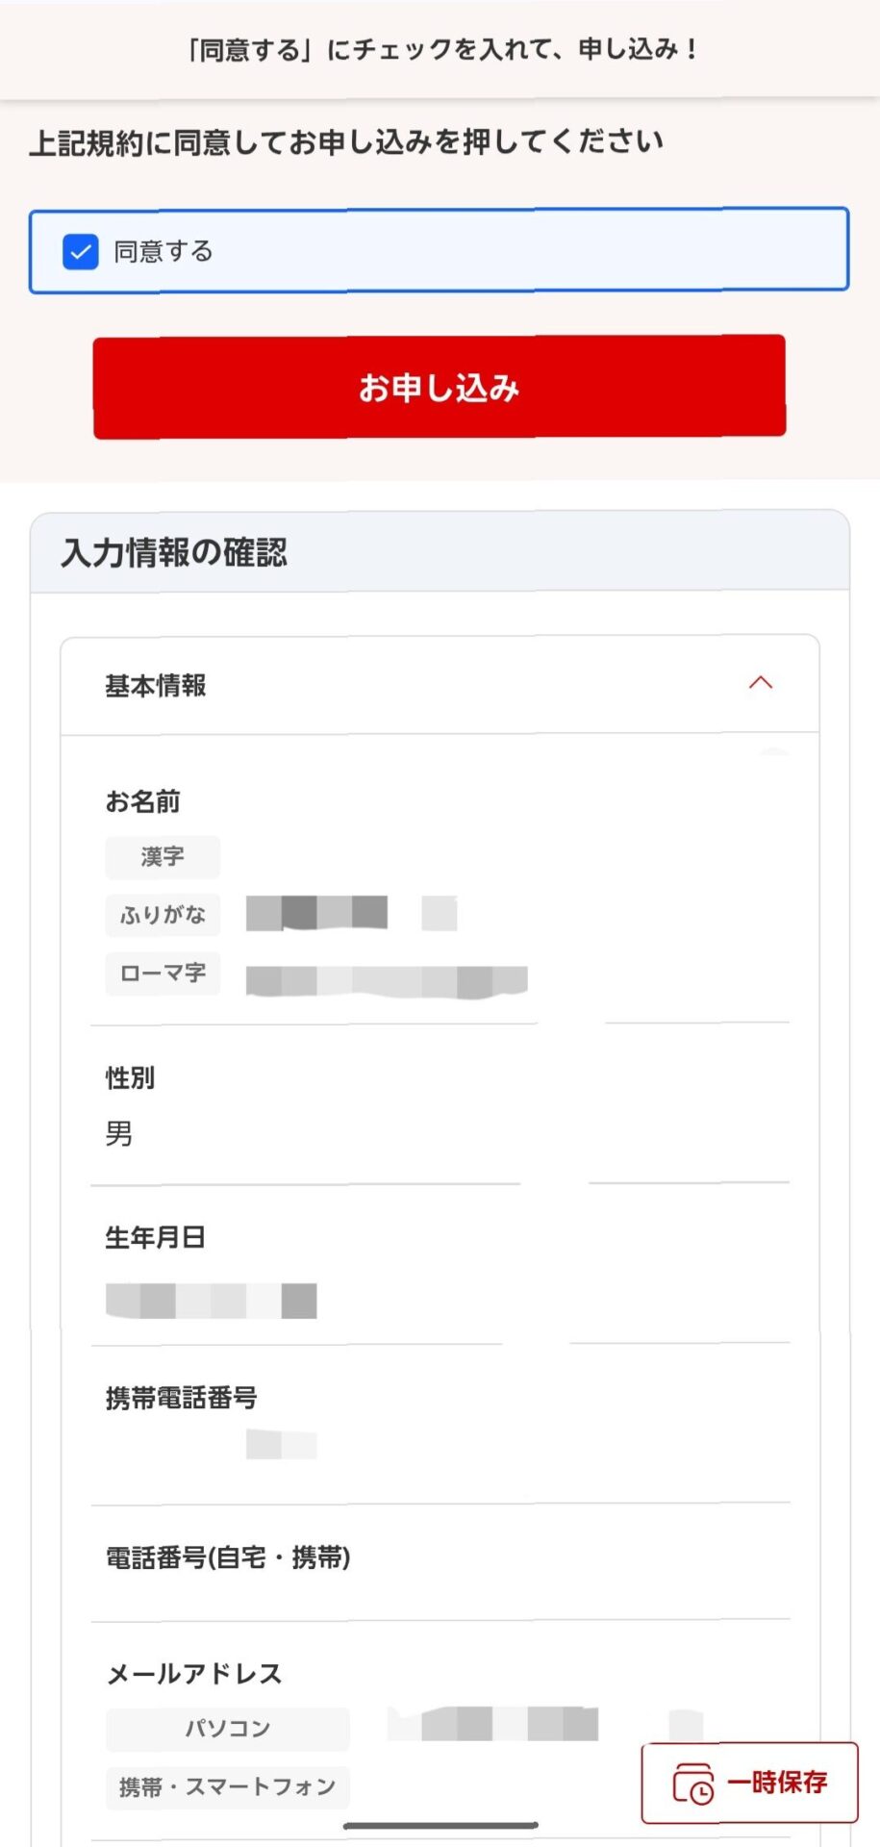Click the 電話番号(自宅・携帯) label
Image resolution: width=880 pixels, height=1847 pixels.
228,1557
